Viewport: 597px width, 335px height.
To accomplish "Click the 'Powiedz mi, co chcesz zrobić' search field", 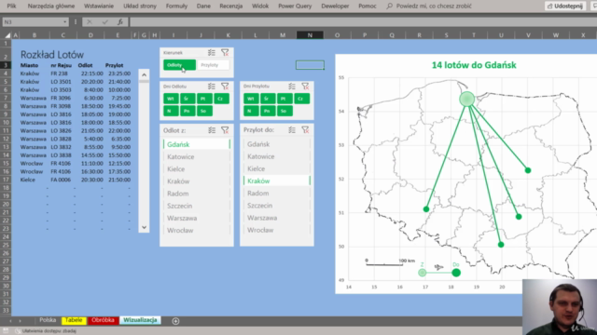I will 434,7.
